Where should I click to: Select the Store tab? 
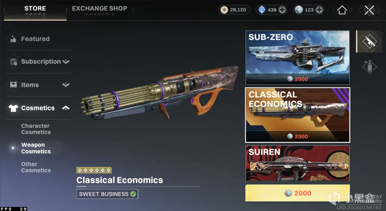pyautogui.click(x=35, y=8)
